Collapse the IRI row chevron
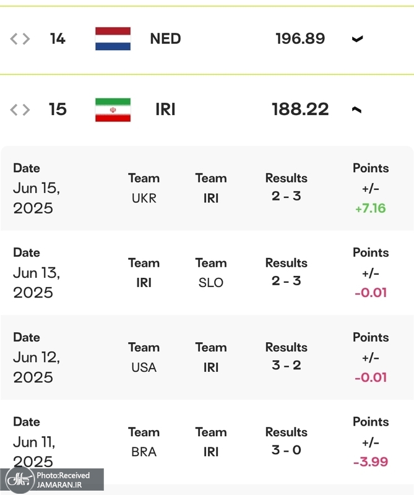Image resolution: width=414 pixels, height=495 pixels. click(x=356, y=110)
